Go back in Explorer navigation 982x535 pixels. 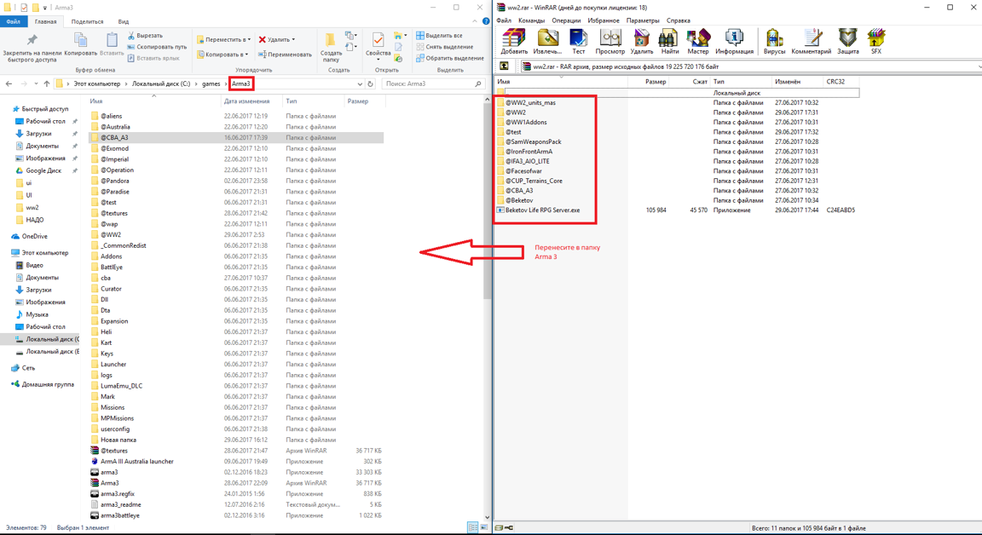9,83
